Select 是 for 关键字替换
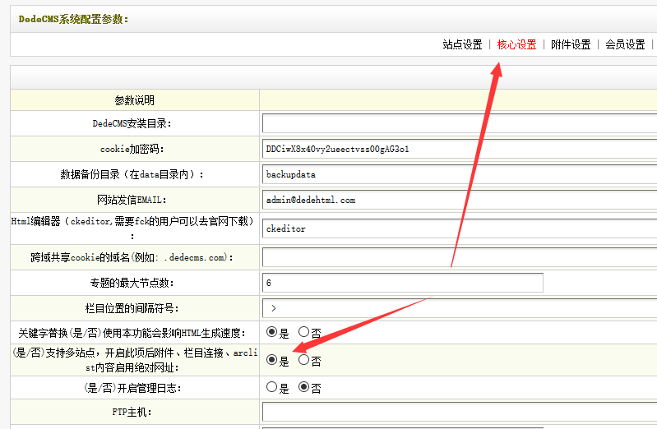The height and width of the screenshot is (429, 657). pyautogui.click(x=272, y=332)
